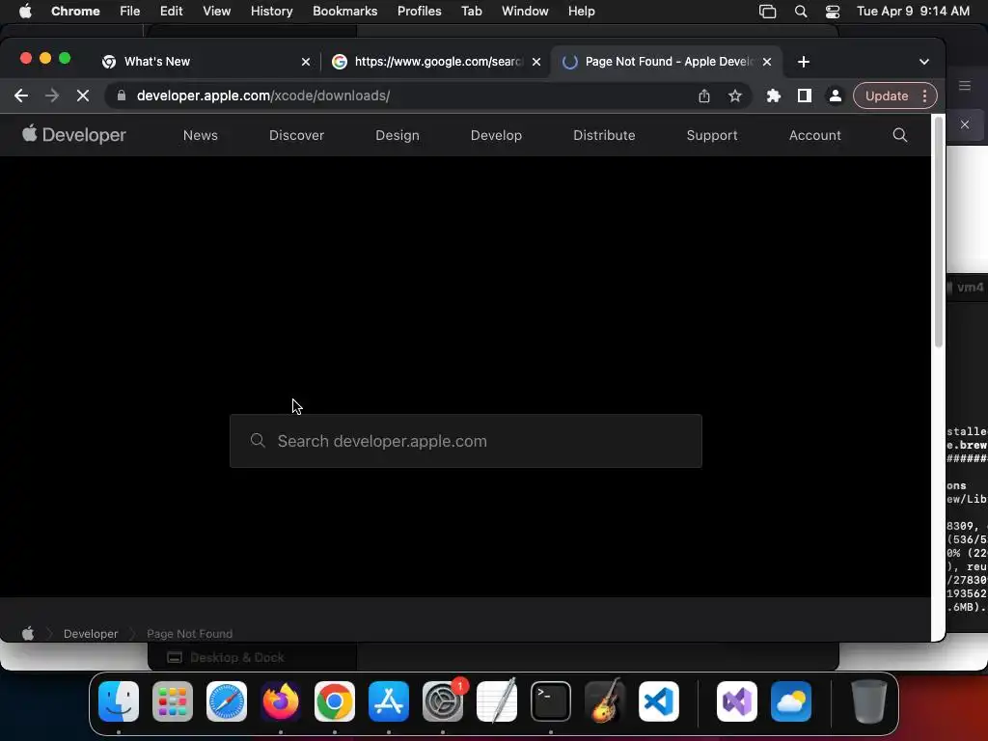Open Finder from the Dock
Viewport: 988px width, 741px height.
tap(119, 701)
